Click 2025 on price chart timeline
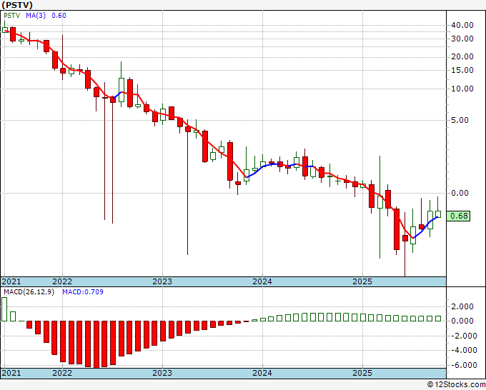This screenshot has width=486, height=390. [x=362, y=281]
